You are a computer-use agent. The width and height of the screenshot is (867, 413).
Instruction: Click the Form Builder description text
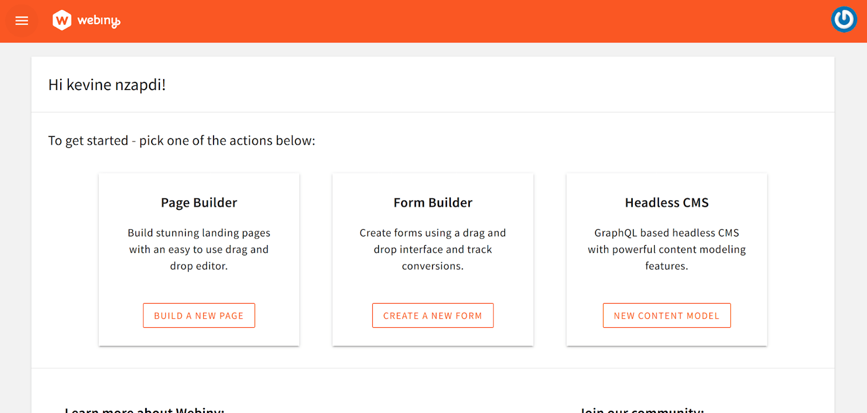[433, 249]
